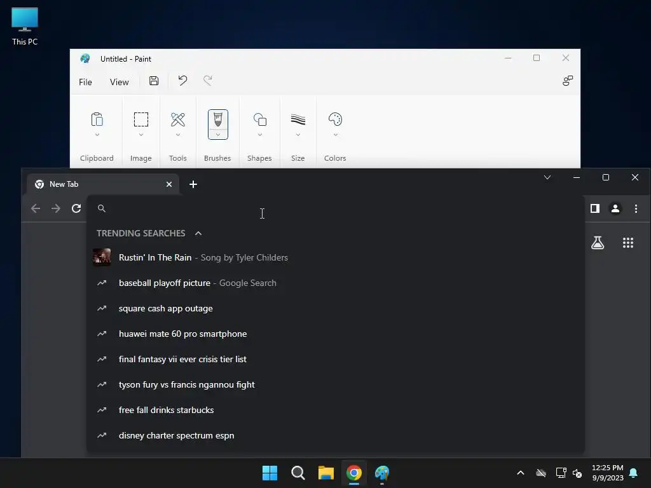
Task: Close the New Tab tab
Action: tap(169, 184)
